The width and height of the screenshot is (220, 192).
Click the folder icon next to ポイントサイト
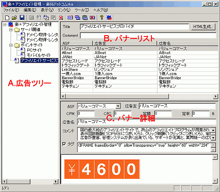point(17,45)
